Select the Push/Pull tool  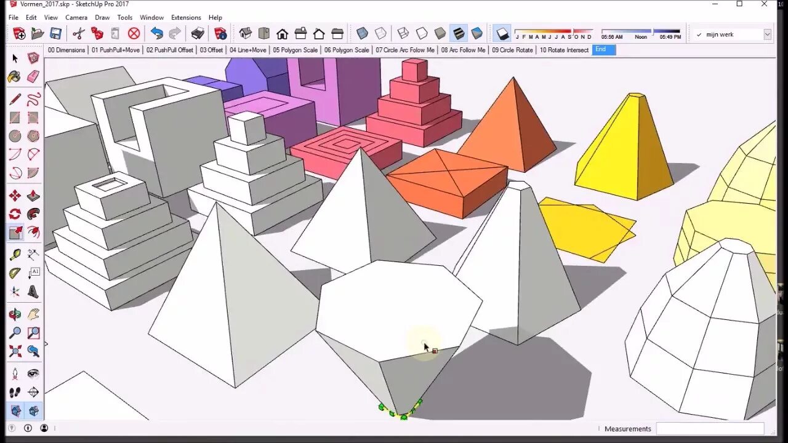tap(33, 196)
